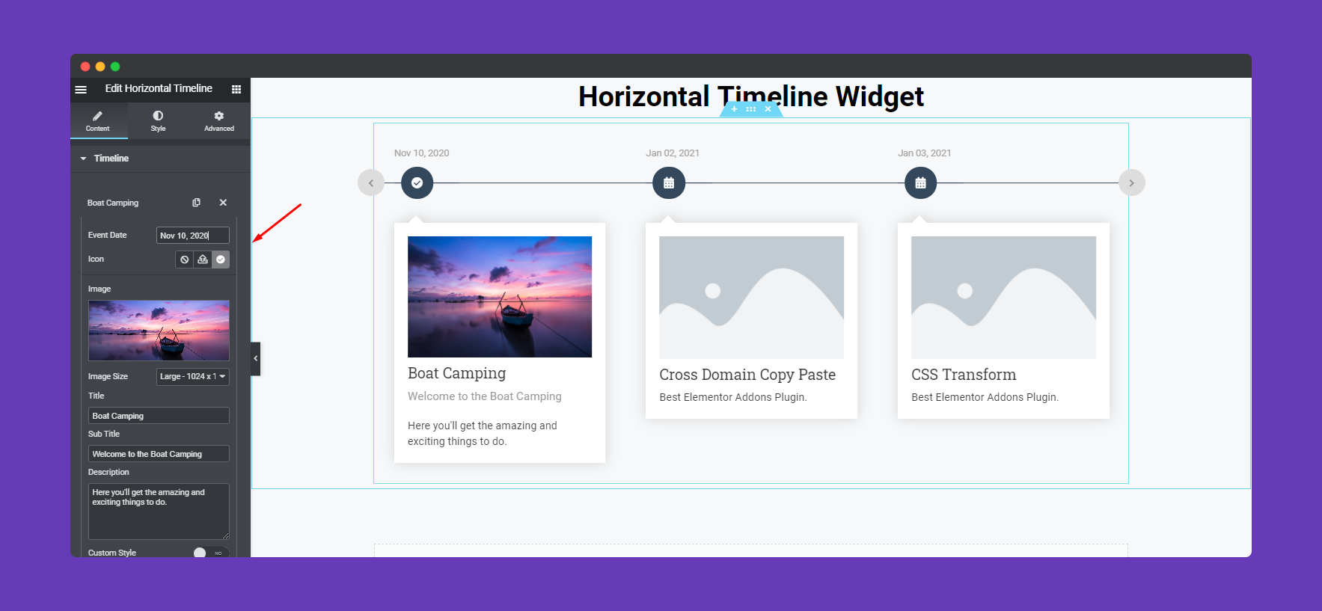Collapse the Timeline section

point(84,158)
